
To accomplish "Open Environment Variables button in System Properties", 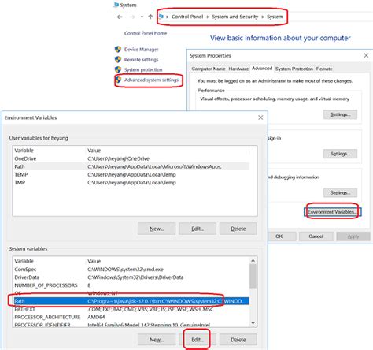I will click(333, 212).
